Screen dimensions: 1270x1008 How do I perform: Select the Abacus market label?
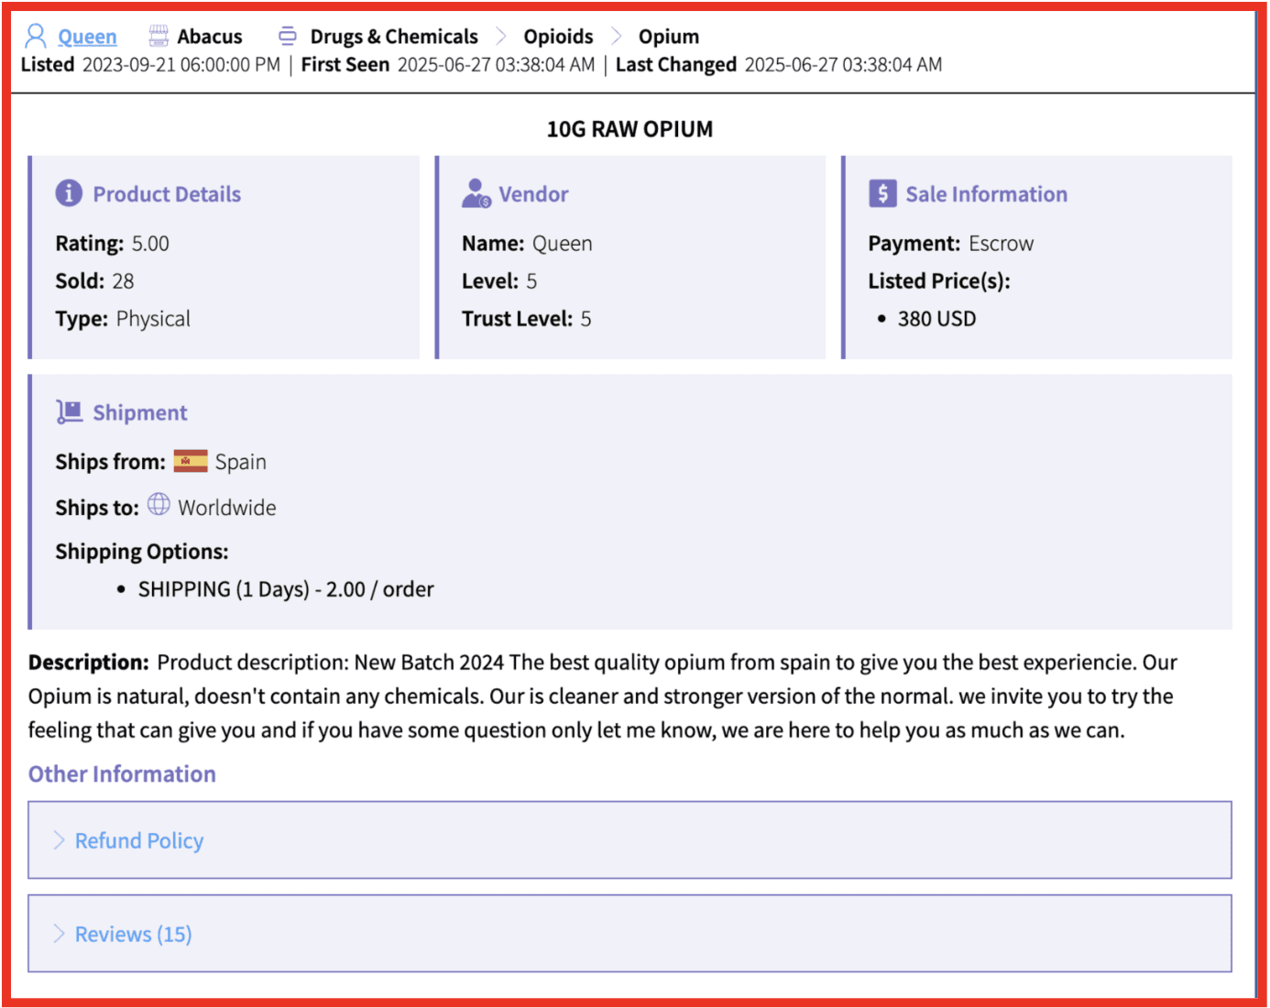(x=210, y=37)
